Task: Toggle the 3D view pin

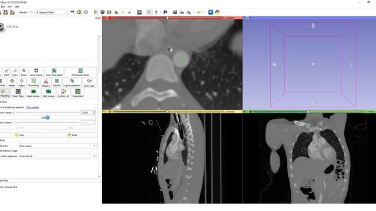Action: click(x=244, y=18)
